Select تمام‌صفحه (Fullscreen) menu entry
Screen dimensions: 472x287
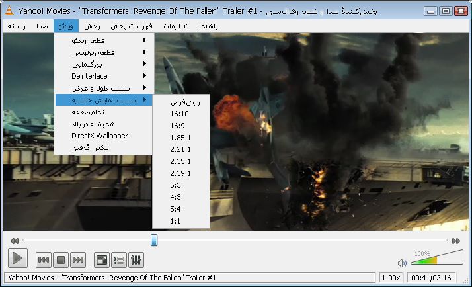tap(104, 112)
